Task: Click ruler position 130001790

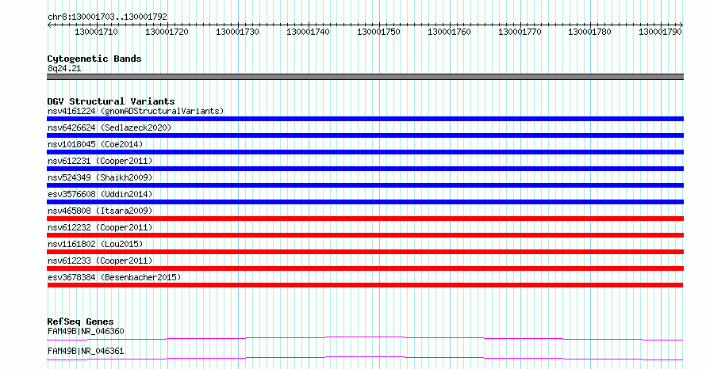Action: 660,32
